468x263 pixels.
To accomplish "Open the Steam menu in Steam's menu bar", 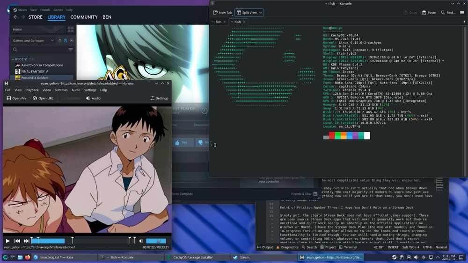I will (22, 10).
